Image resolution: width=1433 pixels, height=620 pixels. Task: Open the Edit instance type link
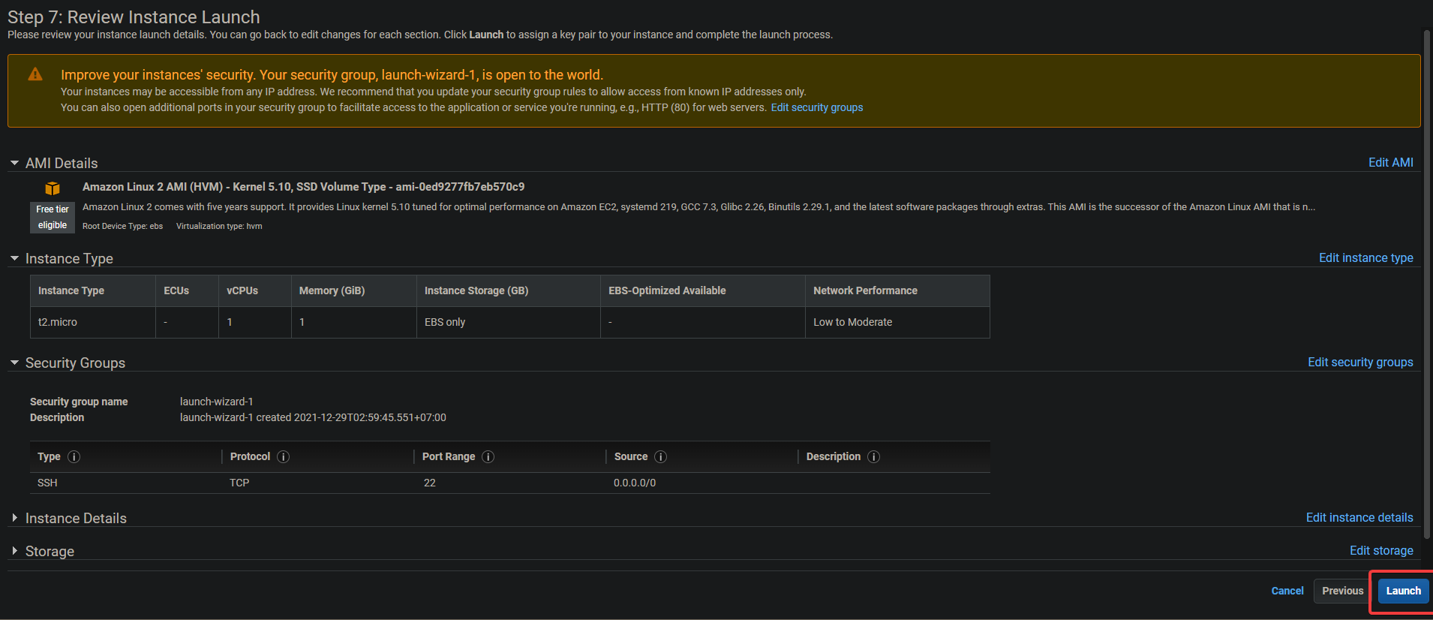click(x=1365, y=257)
